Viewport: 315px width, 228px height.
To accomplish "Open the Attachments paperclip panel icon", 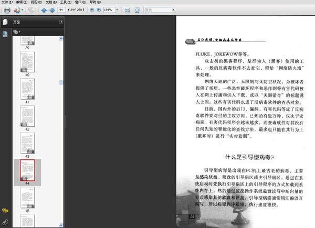I will 5,222.
